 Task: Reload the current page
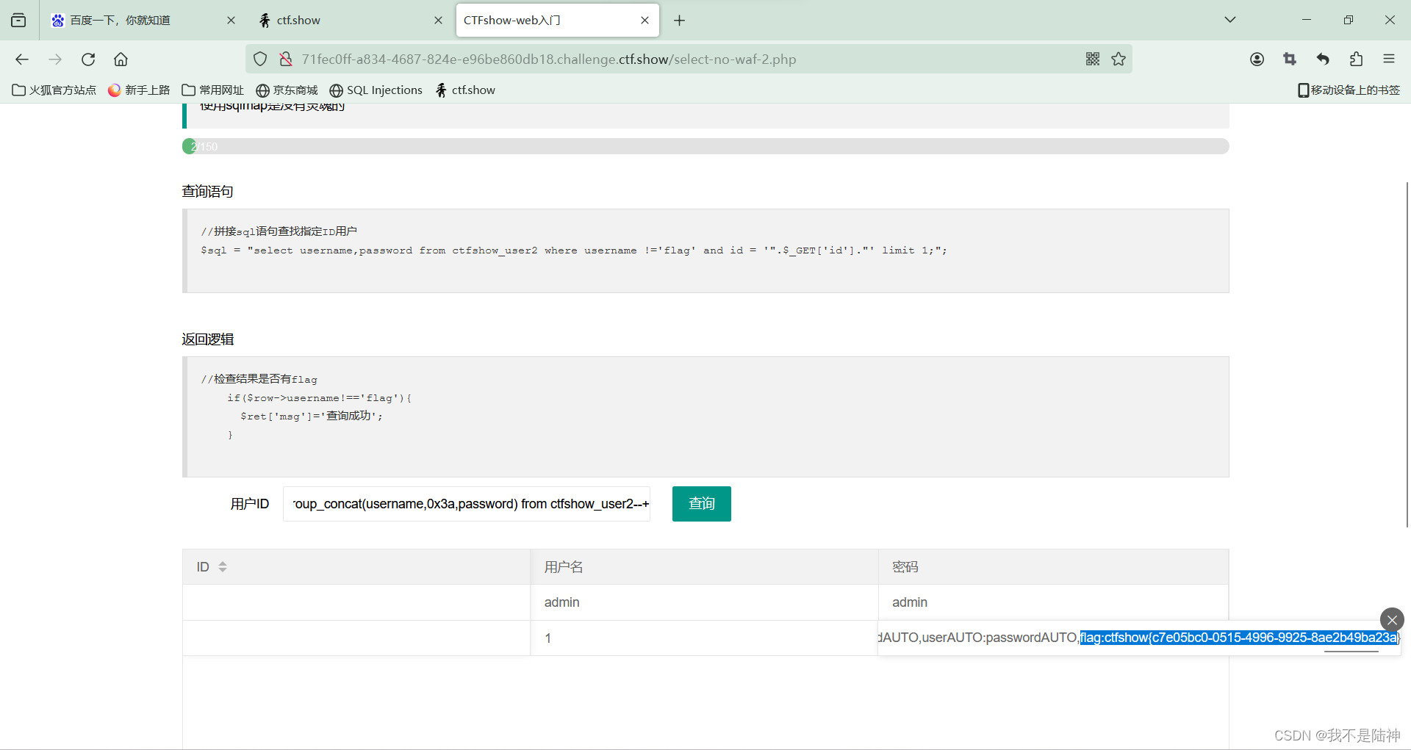(88, 60)
